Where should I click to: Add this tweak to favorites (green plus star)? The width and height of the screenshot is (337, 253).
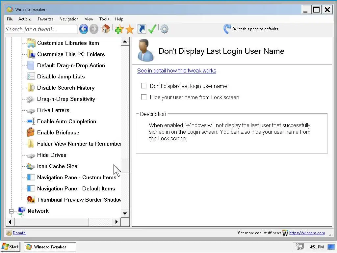(119, 29)
